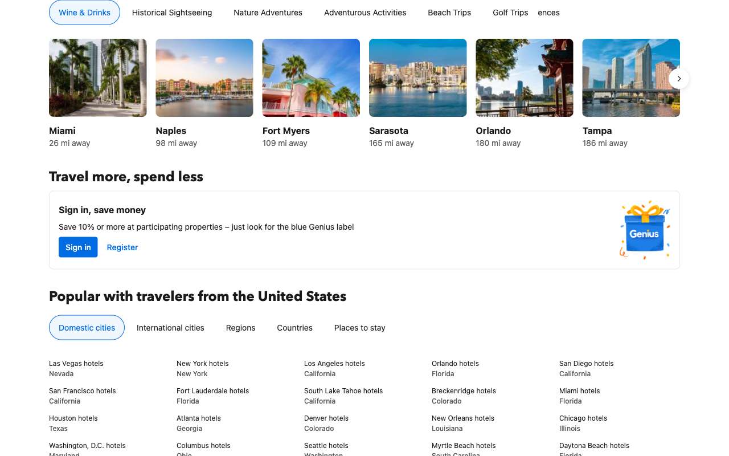Image resolution: width=729 pixels, height=456 pixels.
Task: Open Atlanta hotels link
Action: point(199,418)
